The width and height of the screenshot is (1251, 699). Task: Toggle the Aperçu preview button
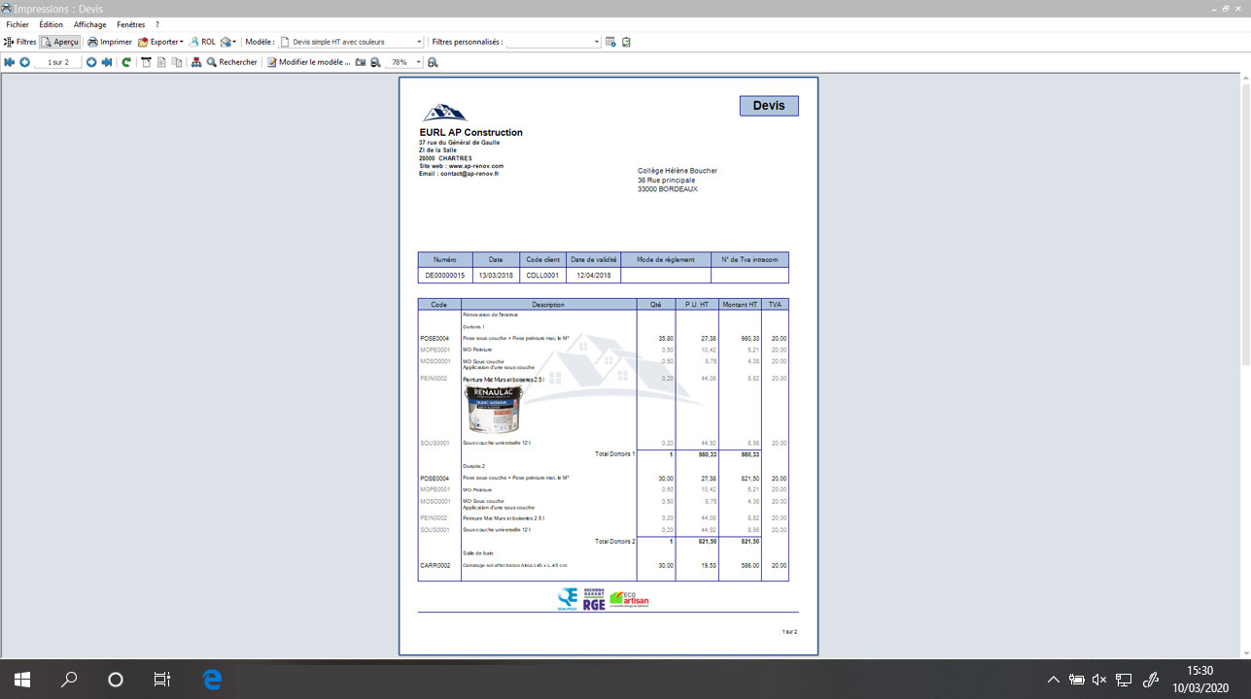coord(60,42)
